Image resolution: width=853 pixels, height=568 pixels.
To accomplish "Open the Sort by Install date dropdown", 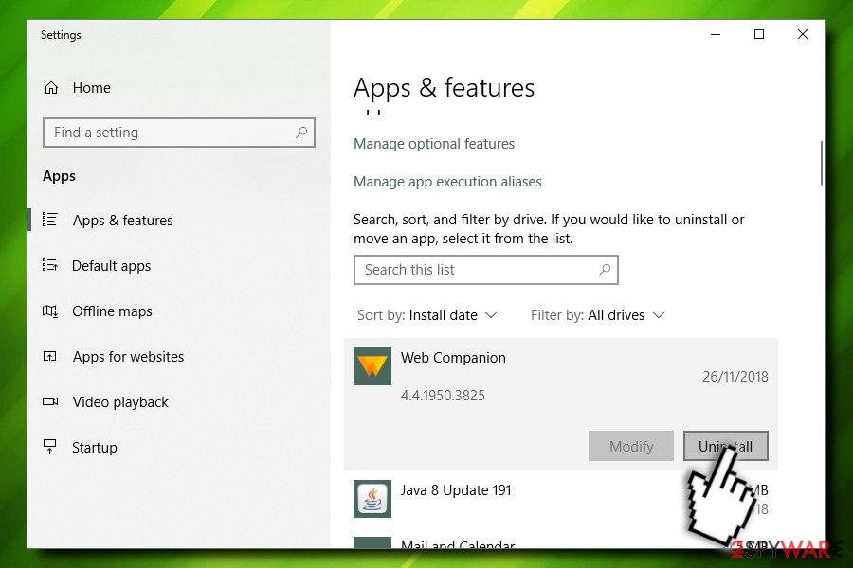I will (x=427, y=315).
